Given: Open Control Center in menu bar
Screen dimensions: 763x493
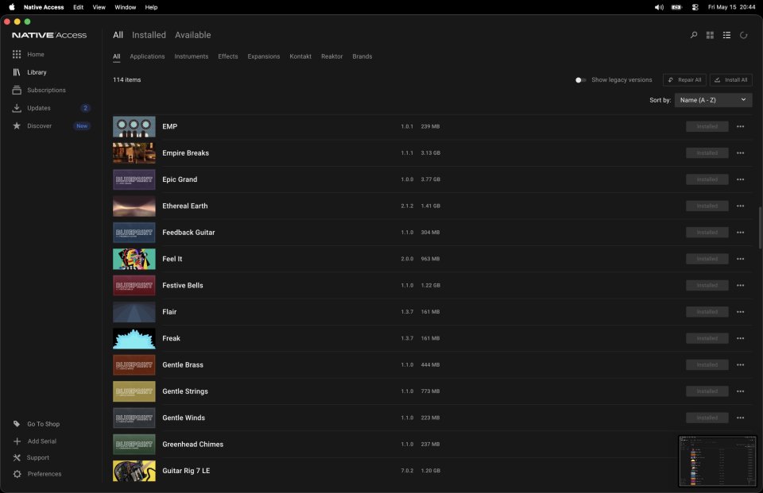Looking at the screenshot, I should tap(695, 7).
